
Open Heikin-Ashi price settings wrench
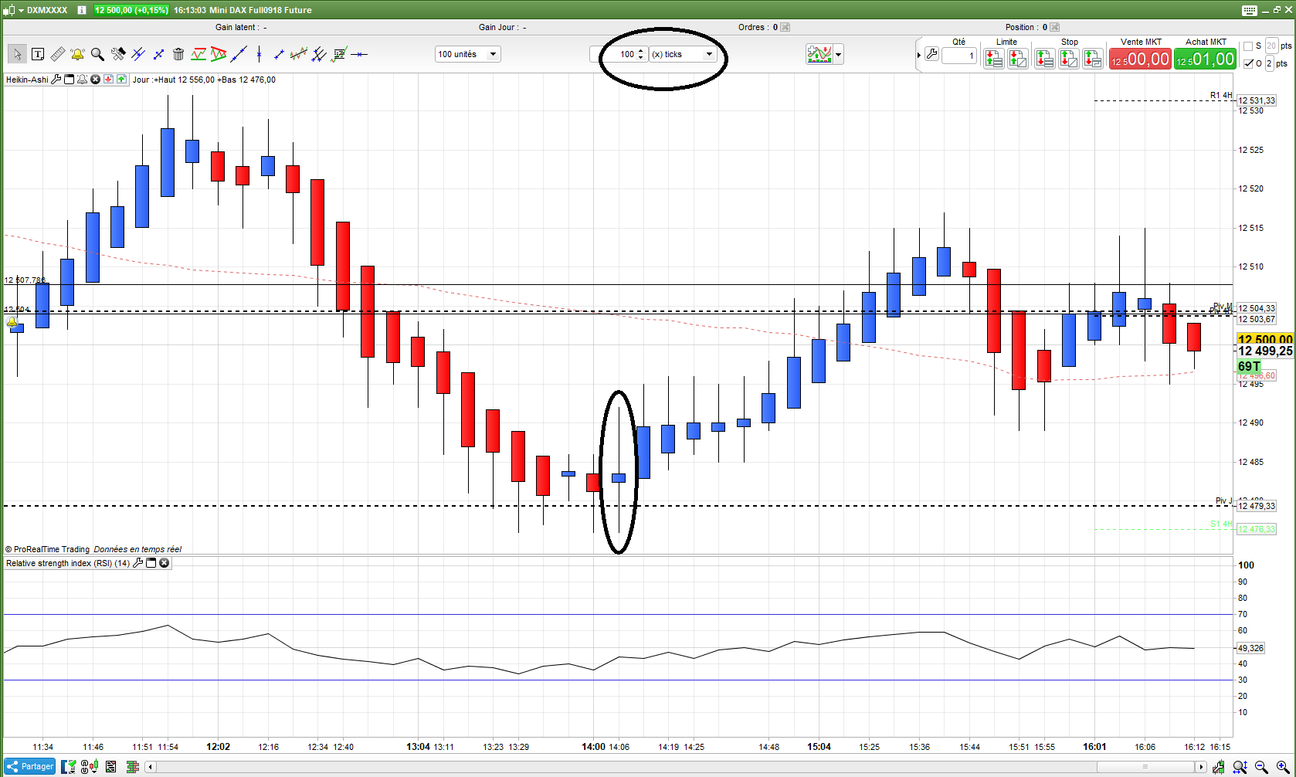pyautogui.click(x=56, y=80)
